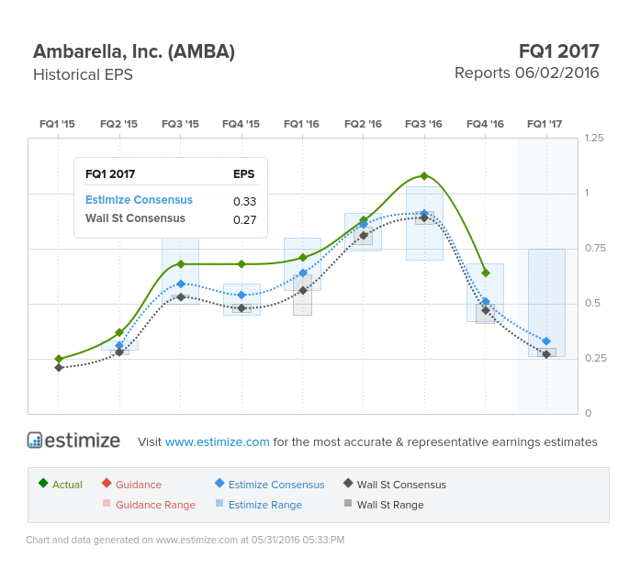The image size is (629, 569).
Task: Click the FQ1 '17 Wall St consensus marker
Action: pos(546,354)
